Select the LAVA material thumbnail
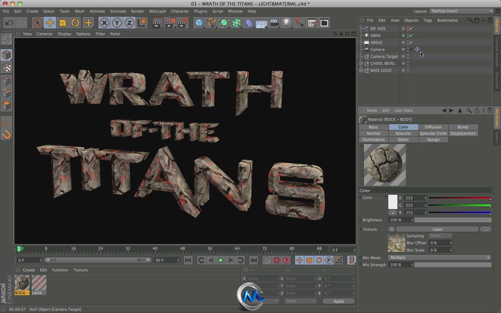501x313 pixels. click(x=39, y=285)
